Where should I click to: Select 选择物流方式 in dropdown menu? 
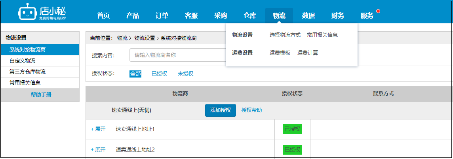[285, 35]
